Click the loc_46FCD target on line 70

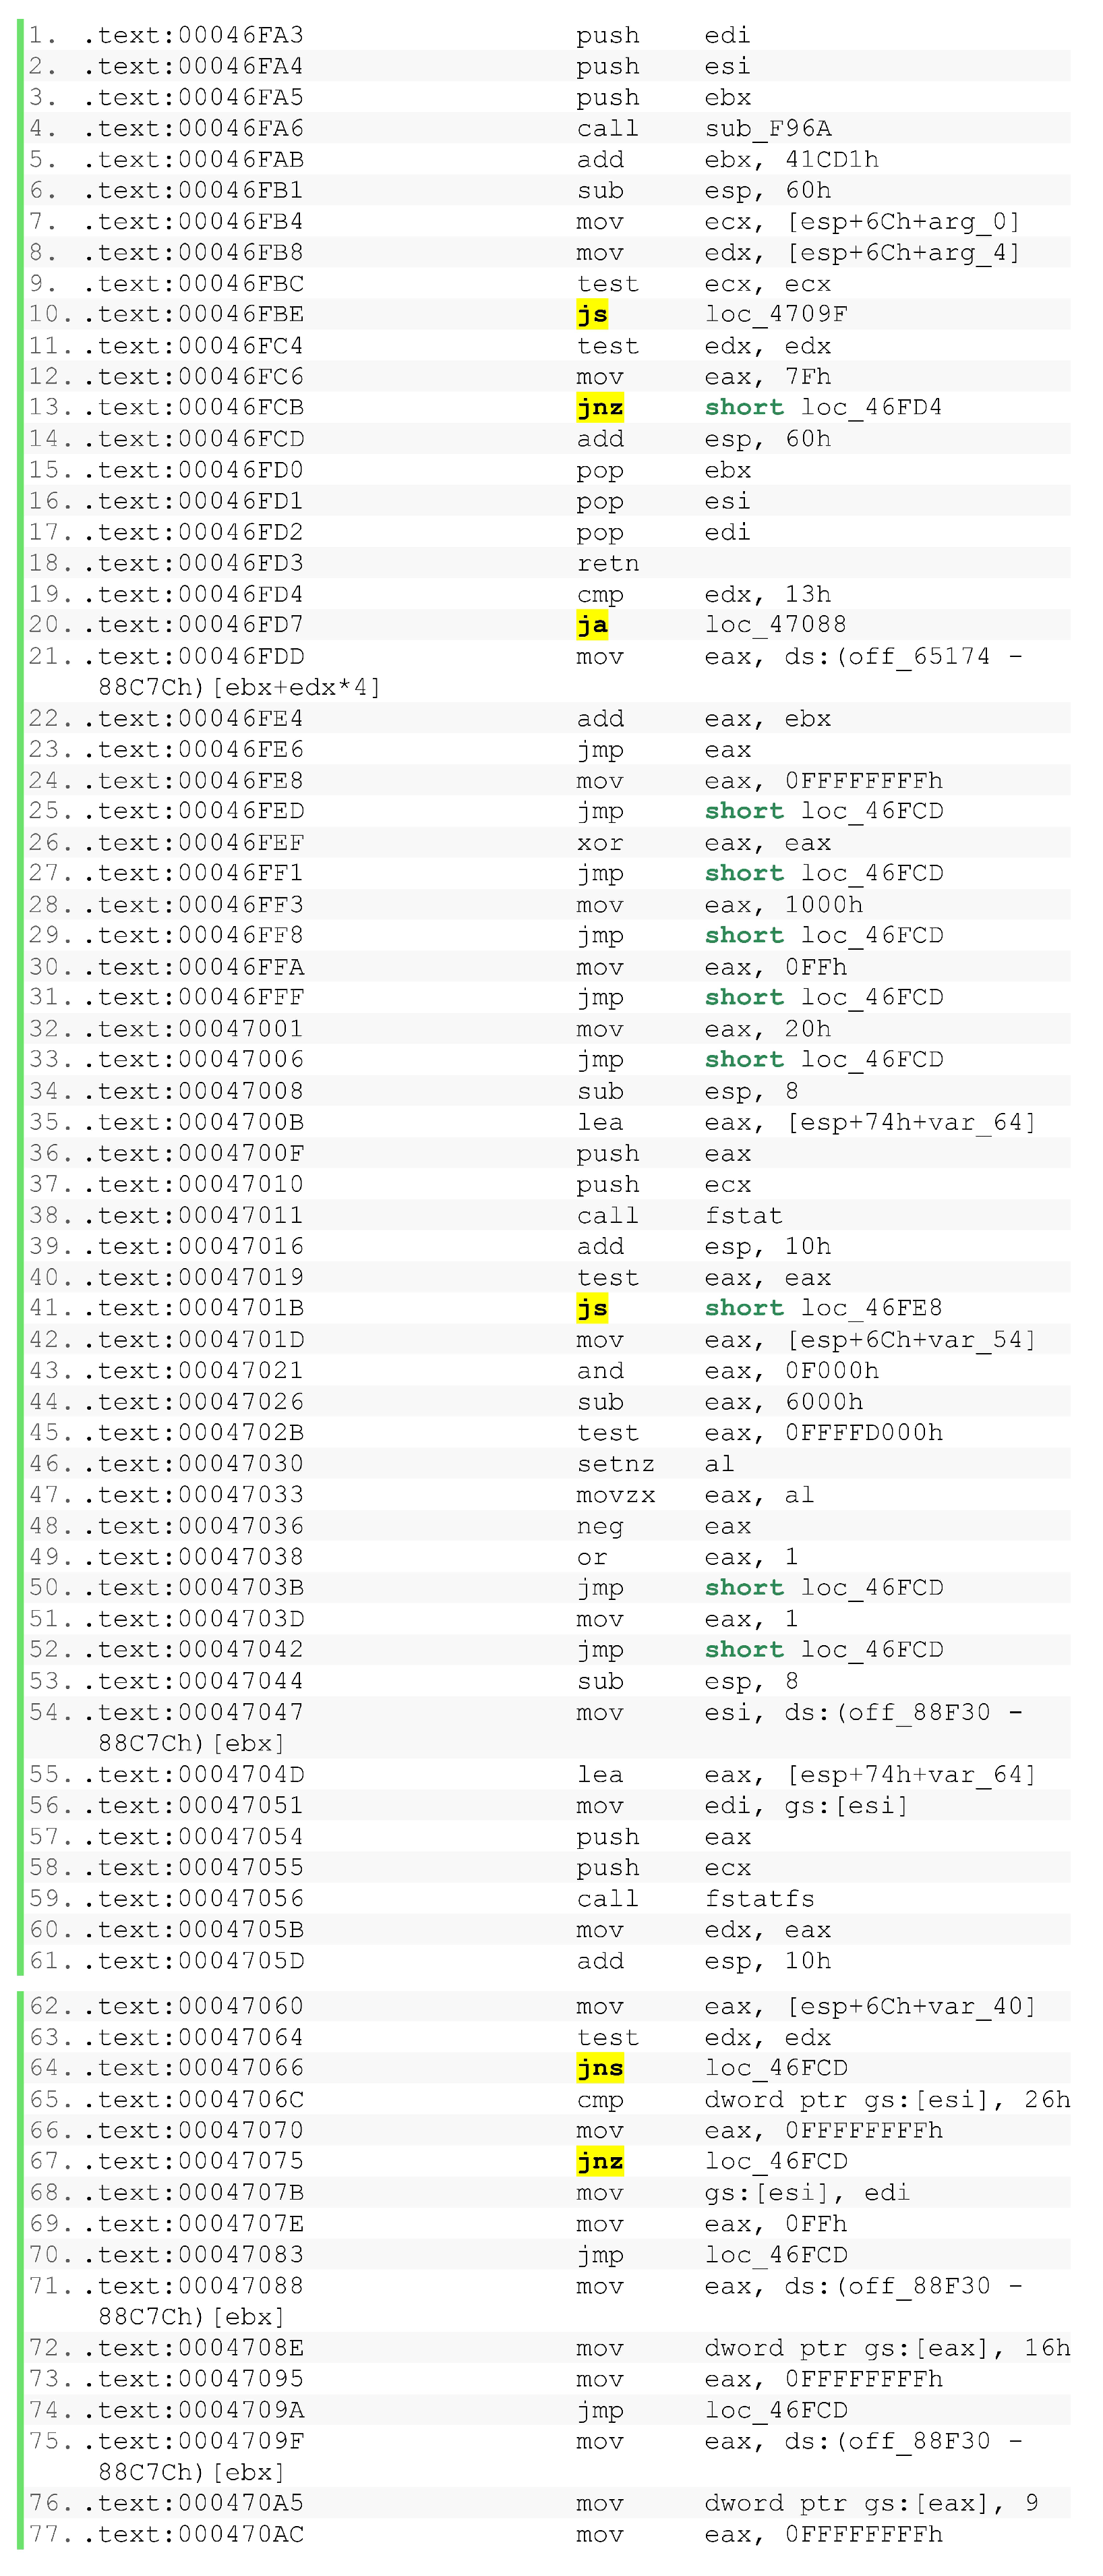tap(776, 2254)
